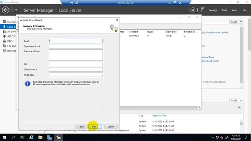This screenshot has width=251, height=141.
Task: Launch Internet Explorer from taskbar
Action: tap(31, 137)
